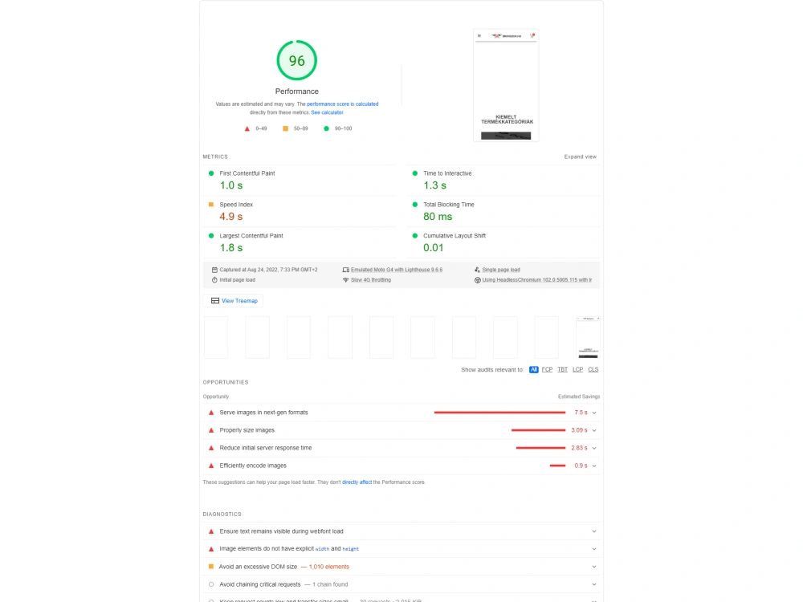Image resolution: width=803 pixels, height=602 pixels.
Task: Filter audits by CLS
Action: (593, 369)
